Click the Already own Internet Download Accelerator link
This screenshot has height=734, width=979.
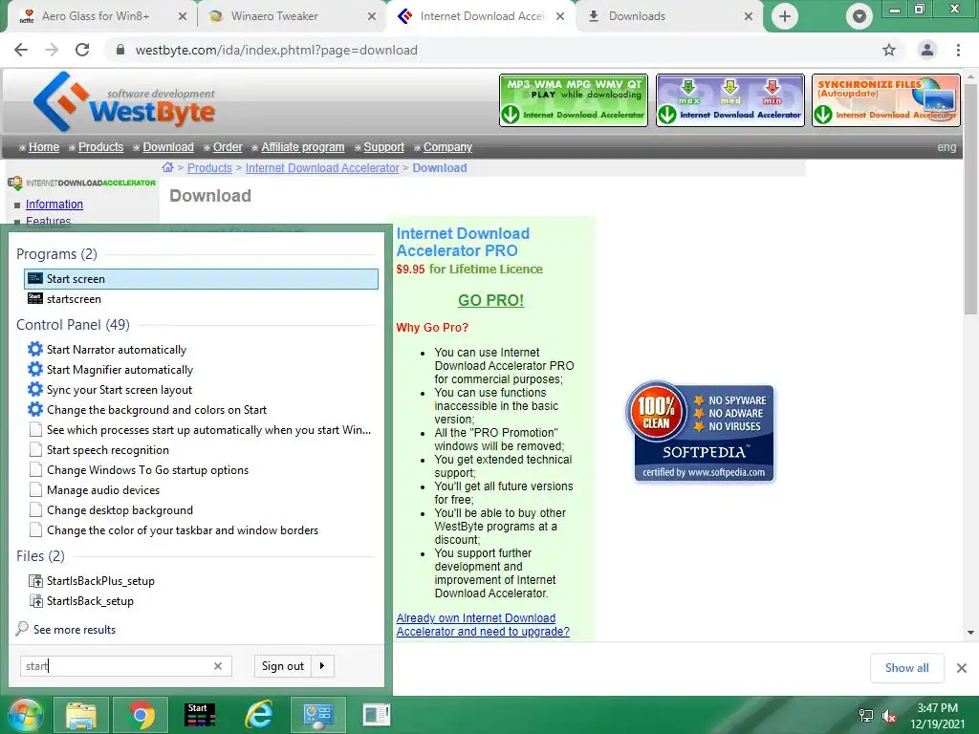click(483, 625)
